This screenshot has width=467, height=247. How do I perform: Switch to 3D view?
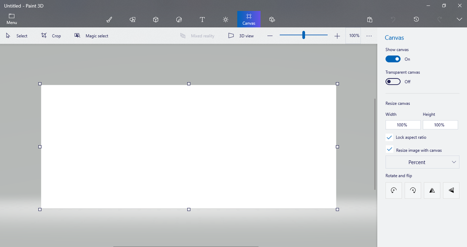[241, 36]
